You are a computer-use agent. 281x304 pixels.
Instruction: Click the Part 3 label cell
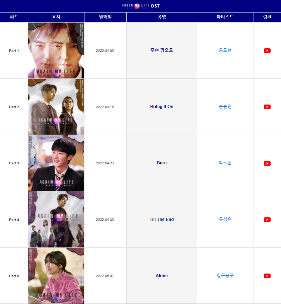(14, 163)
